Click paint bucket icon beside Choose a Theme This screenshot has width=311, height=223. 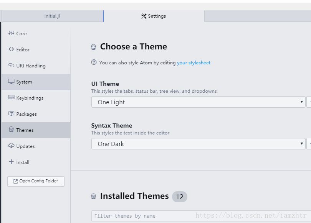(x=93, y=47)
